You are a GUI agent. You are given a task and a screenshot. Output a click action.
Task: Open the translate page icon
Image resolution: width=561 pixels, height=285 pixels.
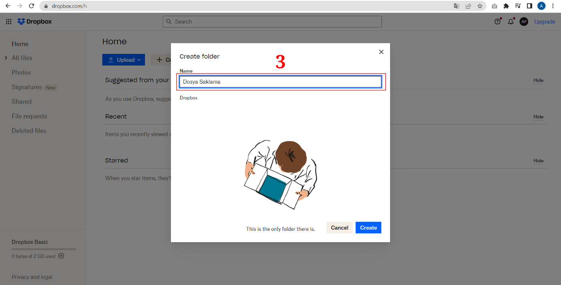(x=456, y=6)
